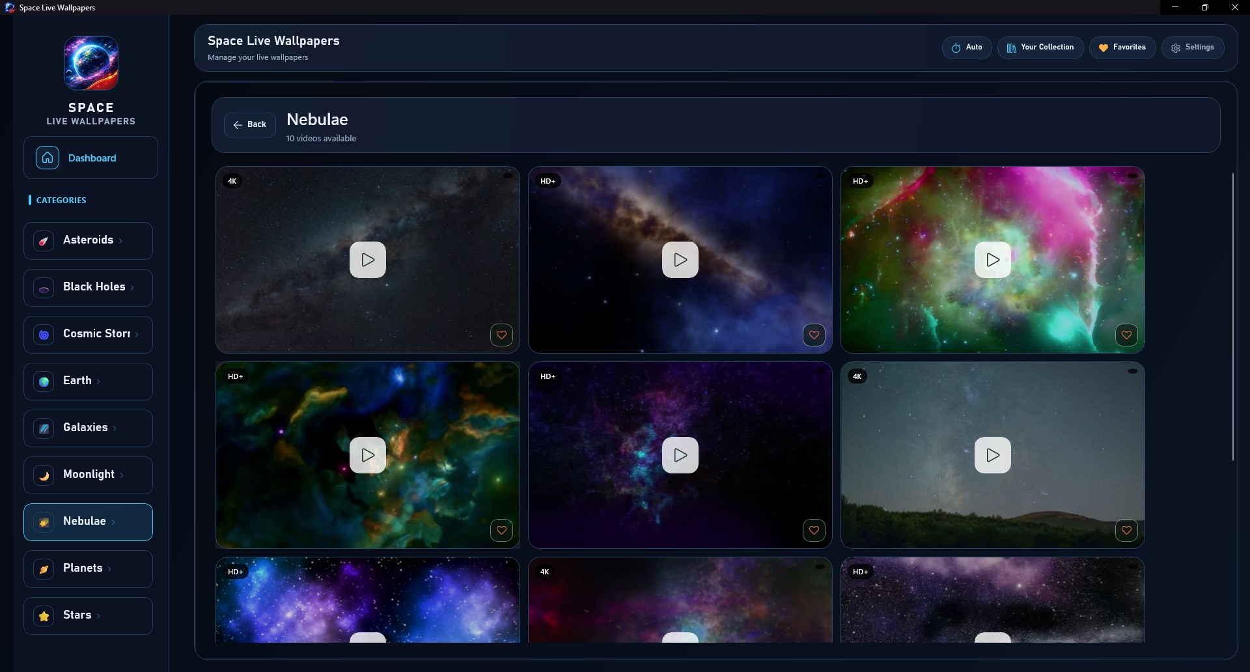Expand the Planets chevron arrow
The width and height of the screenshot is (1250, 672).
point(109,569)
